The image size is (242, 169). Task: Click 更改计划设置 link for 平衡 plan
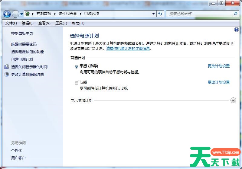[218, 66]
